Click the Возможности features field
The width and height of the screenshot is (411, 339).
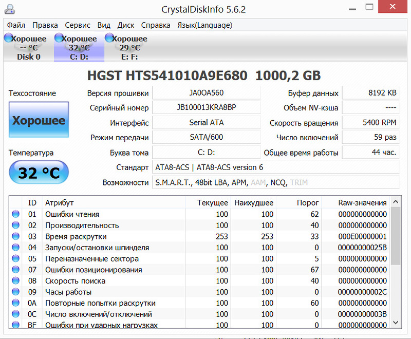[x=276, y=182]
